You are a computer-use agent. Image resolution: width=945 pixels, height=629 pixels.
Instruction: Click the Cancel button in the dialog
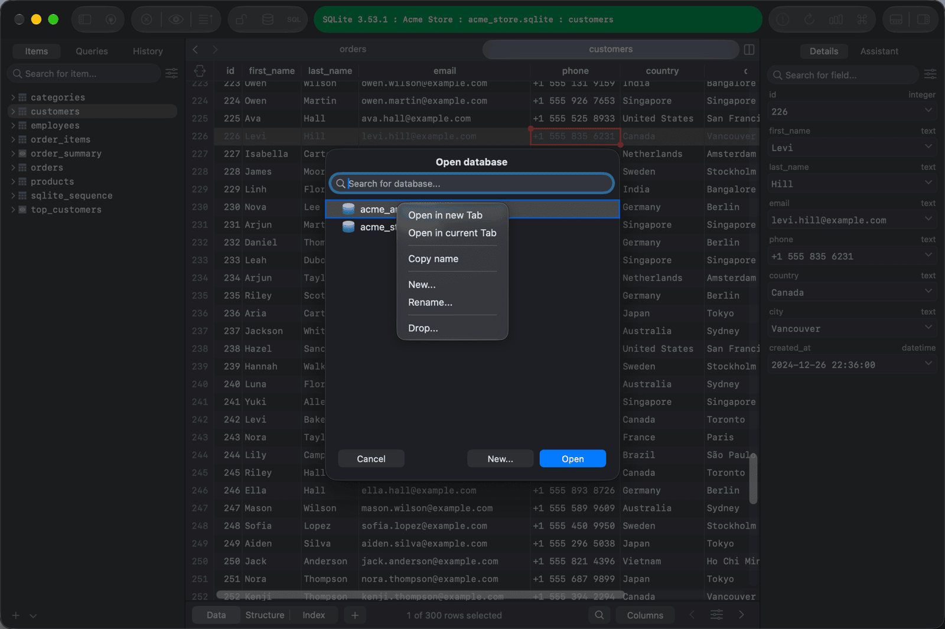click(x=371, y=459)
